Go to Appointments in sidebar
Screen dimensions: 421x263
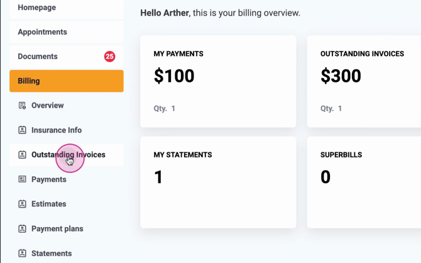coord(42,32)
